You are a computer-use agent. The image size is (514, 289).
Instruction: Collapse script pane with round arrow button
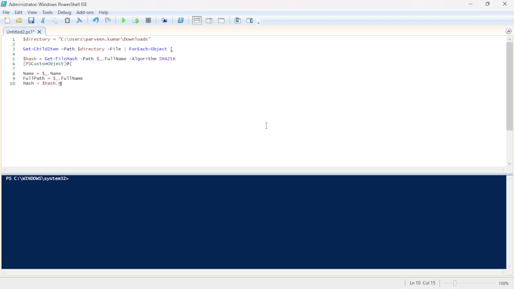[509, 31]
